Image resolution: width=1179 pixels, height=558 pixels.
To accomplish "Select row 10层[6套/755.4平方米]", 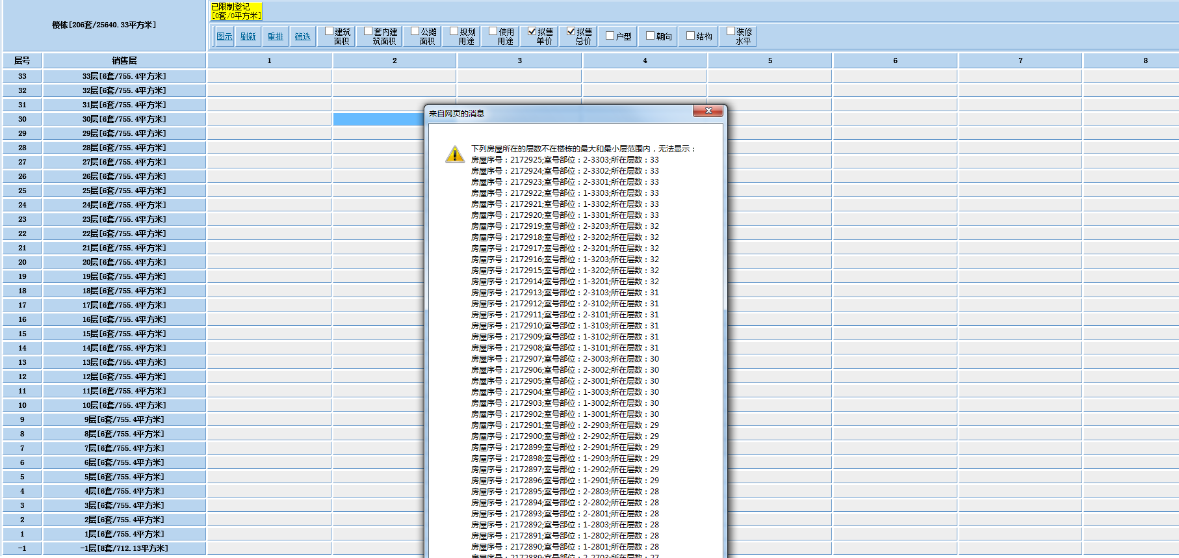I will tap(124, 405).
